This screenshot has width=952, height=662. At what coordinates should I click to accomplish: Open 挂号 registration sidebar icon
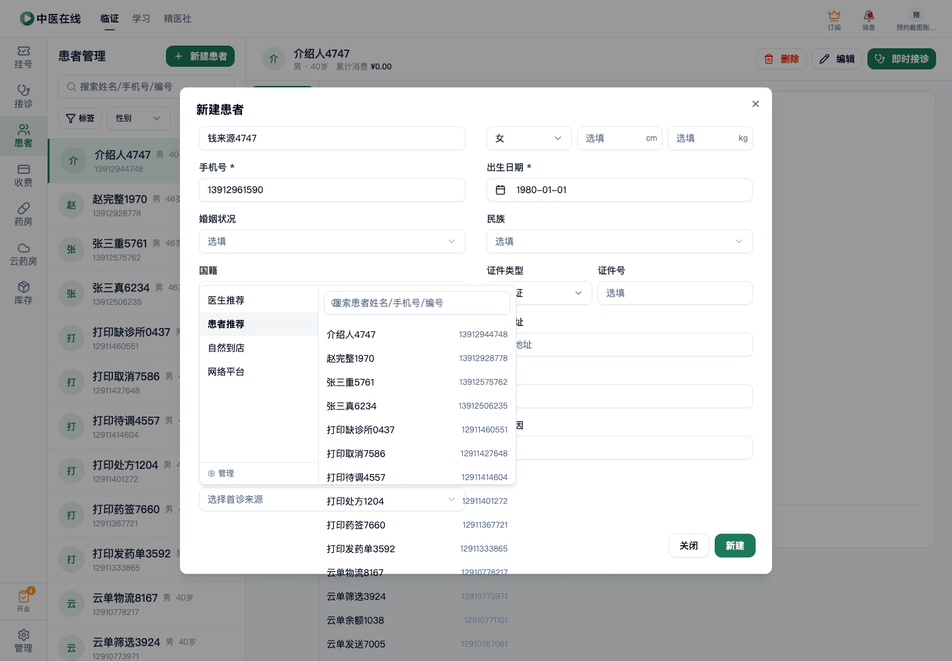point(23,58)
